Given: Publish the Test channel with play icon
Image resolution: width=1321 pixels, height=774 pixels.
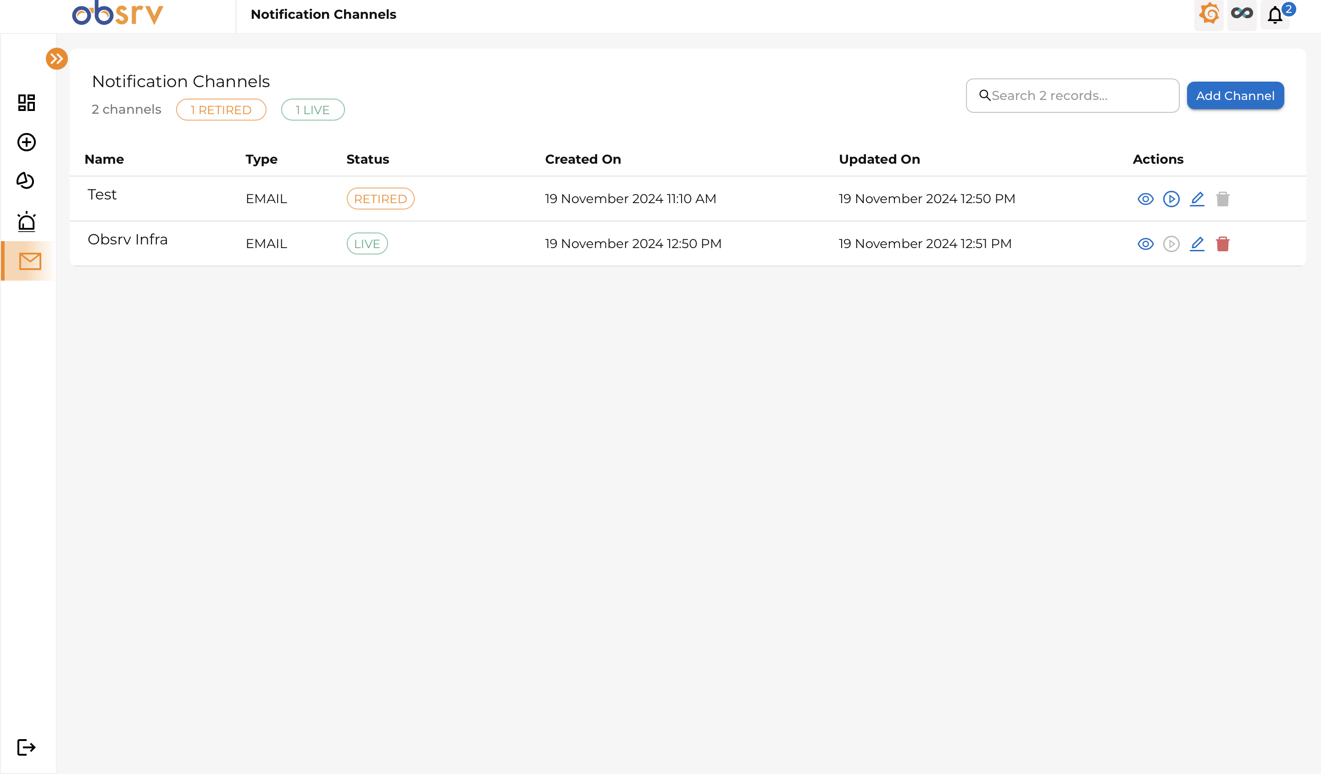Looking at the screenshot, I should pos(1171,199).
